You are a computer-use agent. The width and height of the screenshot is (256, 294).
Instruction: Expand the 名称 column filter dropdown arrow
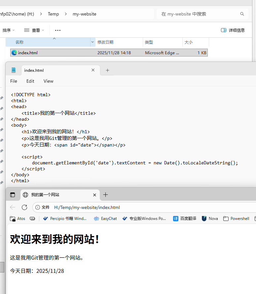pos(92,42)
